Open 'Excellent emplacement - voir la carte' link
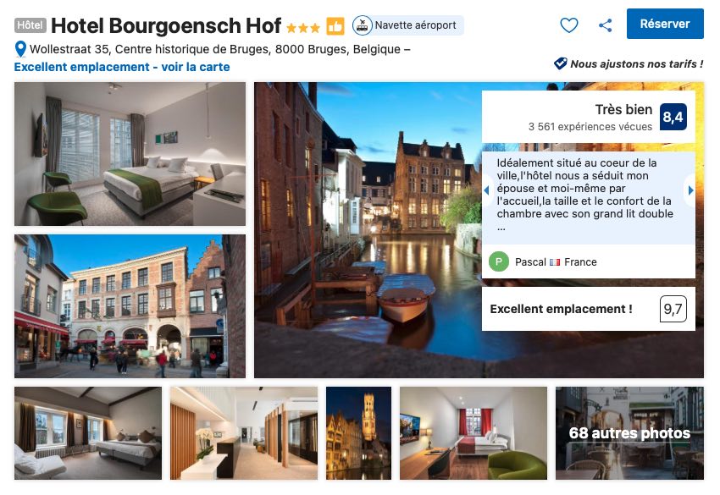Viewport: 720px width, 495px height. click(x=122, y=67)
